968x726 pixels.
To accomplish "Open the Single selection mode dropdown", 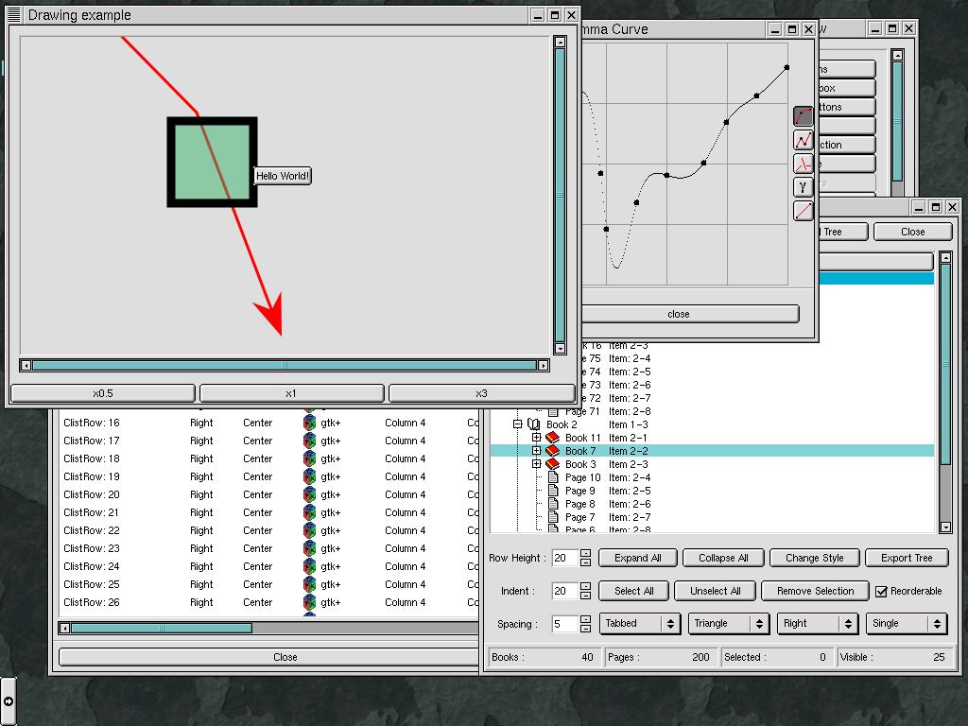I will (x=906, y=624).
